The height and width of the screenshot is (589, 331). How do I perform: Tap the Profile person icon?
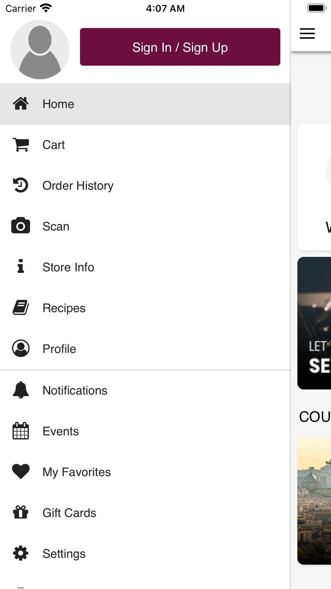[21, 348]
